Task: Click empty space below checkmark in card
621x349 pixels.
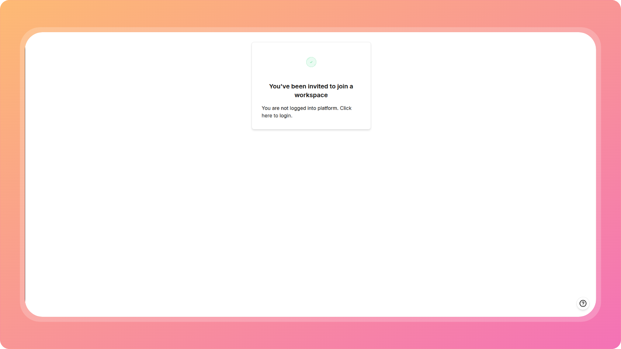Action: point(311,75)
